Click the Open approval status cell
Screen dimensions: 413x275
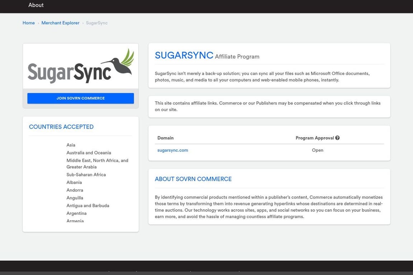point(317,150)
